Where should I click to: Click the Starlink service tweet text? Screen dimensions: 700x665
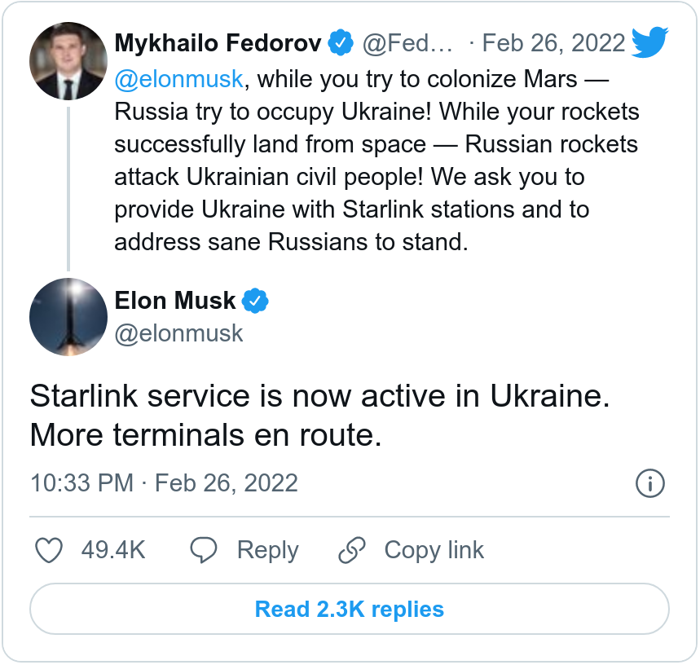319,416
